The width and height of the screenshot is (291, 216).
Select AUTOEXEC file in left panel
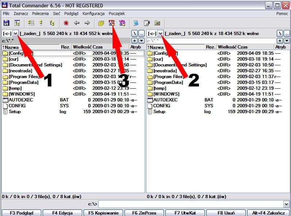[x=73, y=100]
